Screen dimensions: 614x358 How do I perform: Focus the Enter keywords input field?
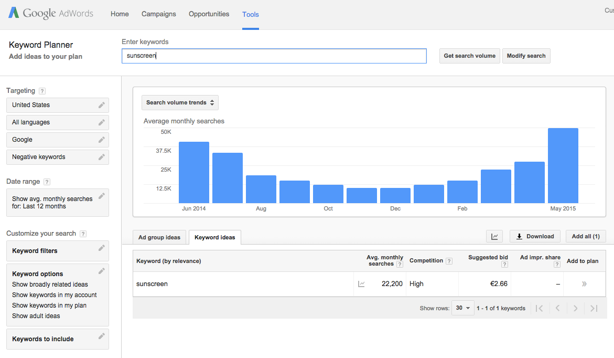click(x=274, y=56)
